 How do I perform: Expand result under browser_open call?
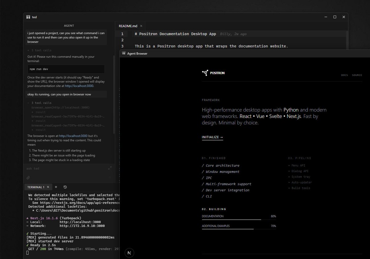[39, 112]
